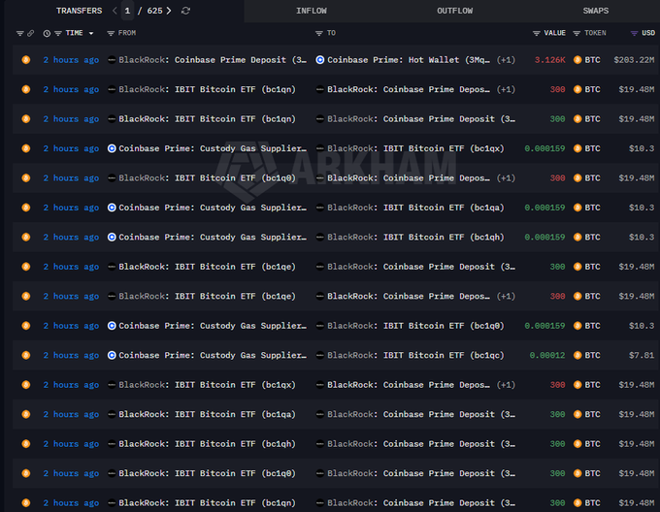Open the sender IBIT Bitcoin ETF (bc1qh)
The image size is (660, 512).
point(207,444)
